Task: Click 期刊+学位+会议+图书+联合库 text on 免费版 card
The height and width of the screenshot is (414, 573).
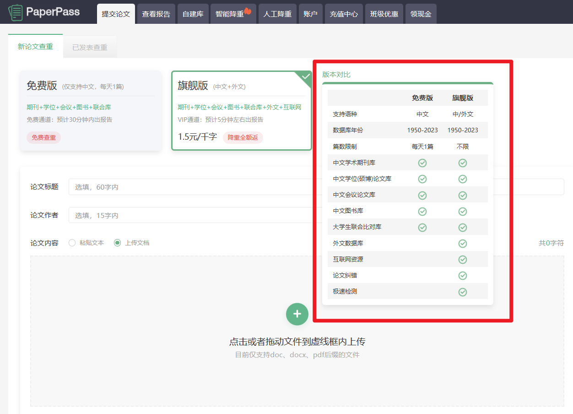Action: tap(69, 107)
